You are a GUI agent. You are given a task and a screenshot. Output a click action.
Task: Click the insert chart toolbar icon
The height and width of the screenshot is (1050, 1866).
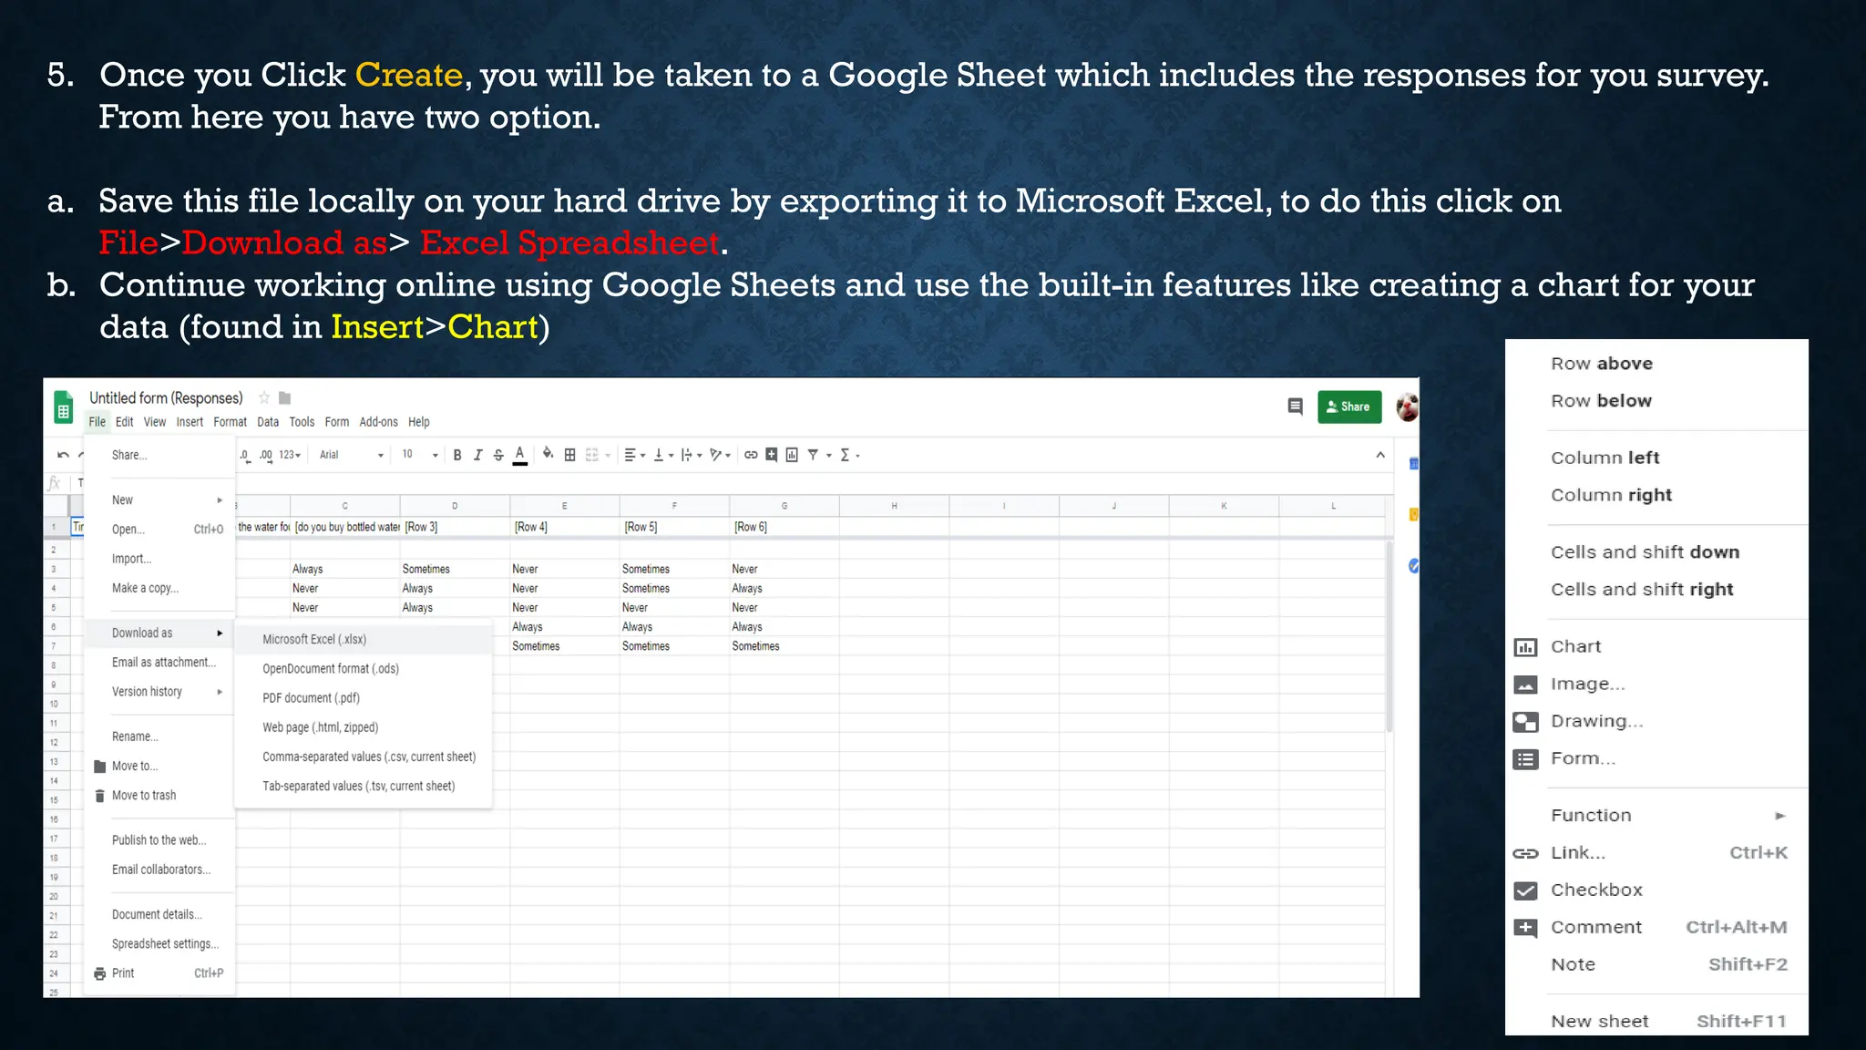(792, 455)
